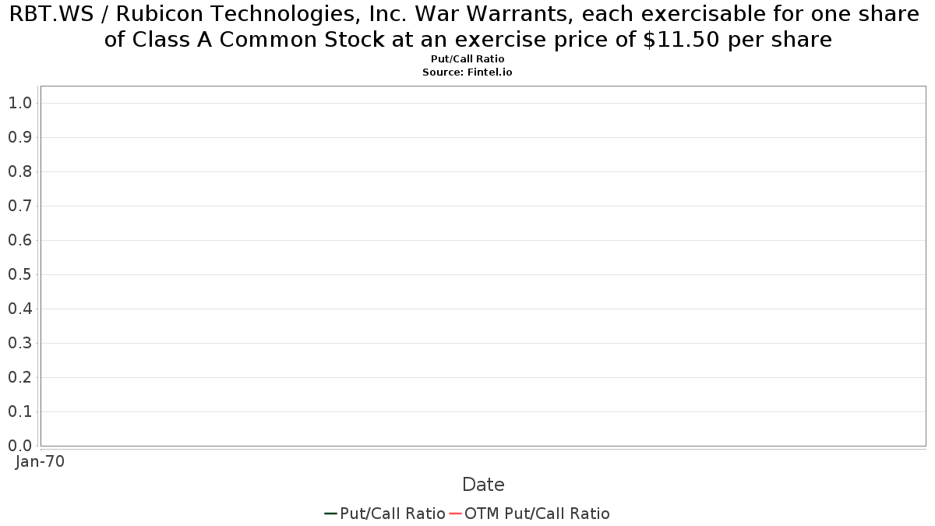Click the 0.9 y-axis tick label
This screenshot has height=526, width=935.
19,137
